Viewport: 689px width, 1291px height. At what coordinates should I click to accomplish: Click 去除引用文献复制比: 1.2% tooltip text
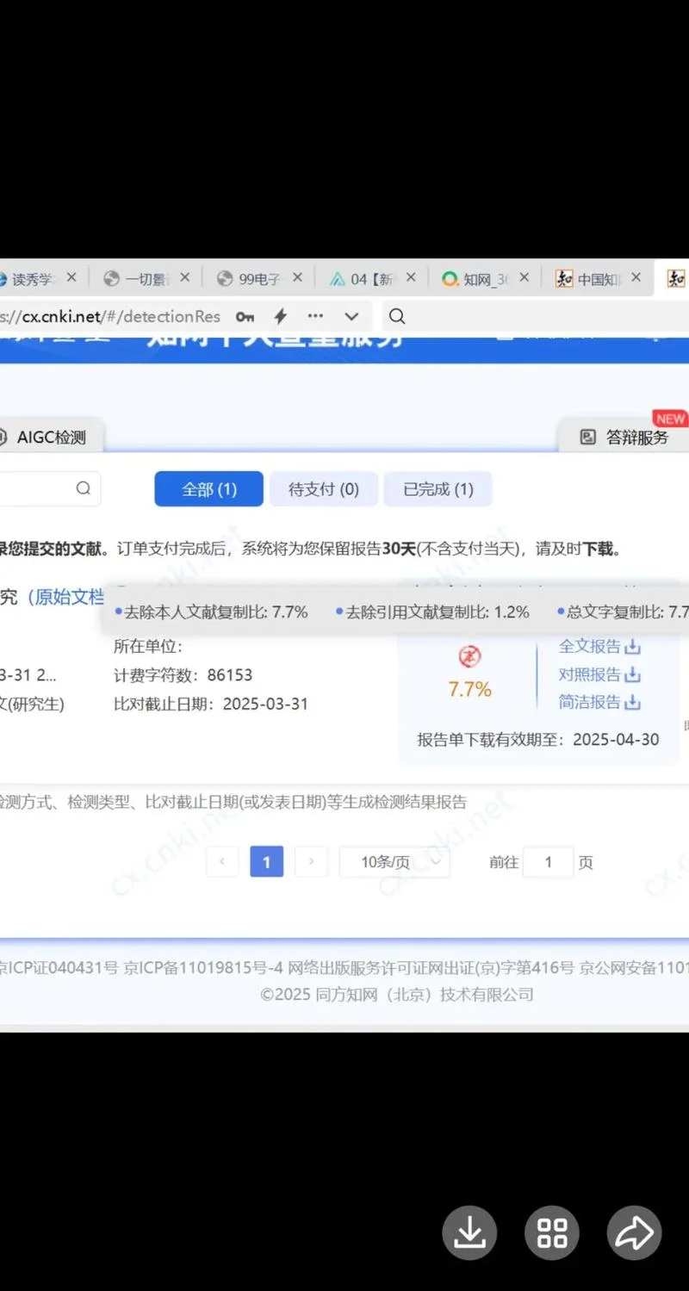click(432, 612)
